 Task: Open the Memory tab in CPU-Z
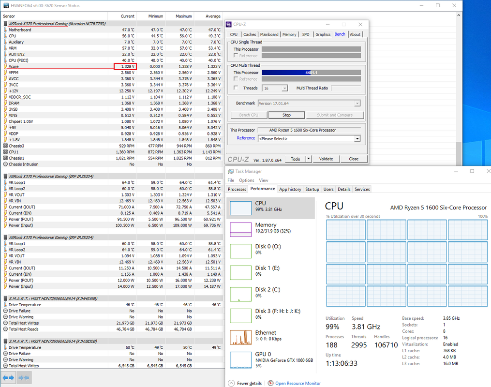coord(289,34)
